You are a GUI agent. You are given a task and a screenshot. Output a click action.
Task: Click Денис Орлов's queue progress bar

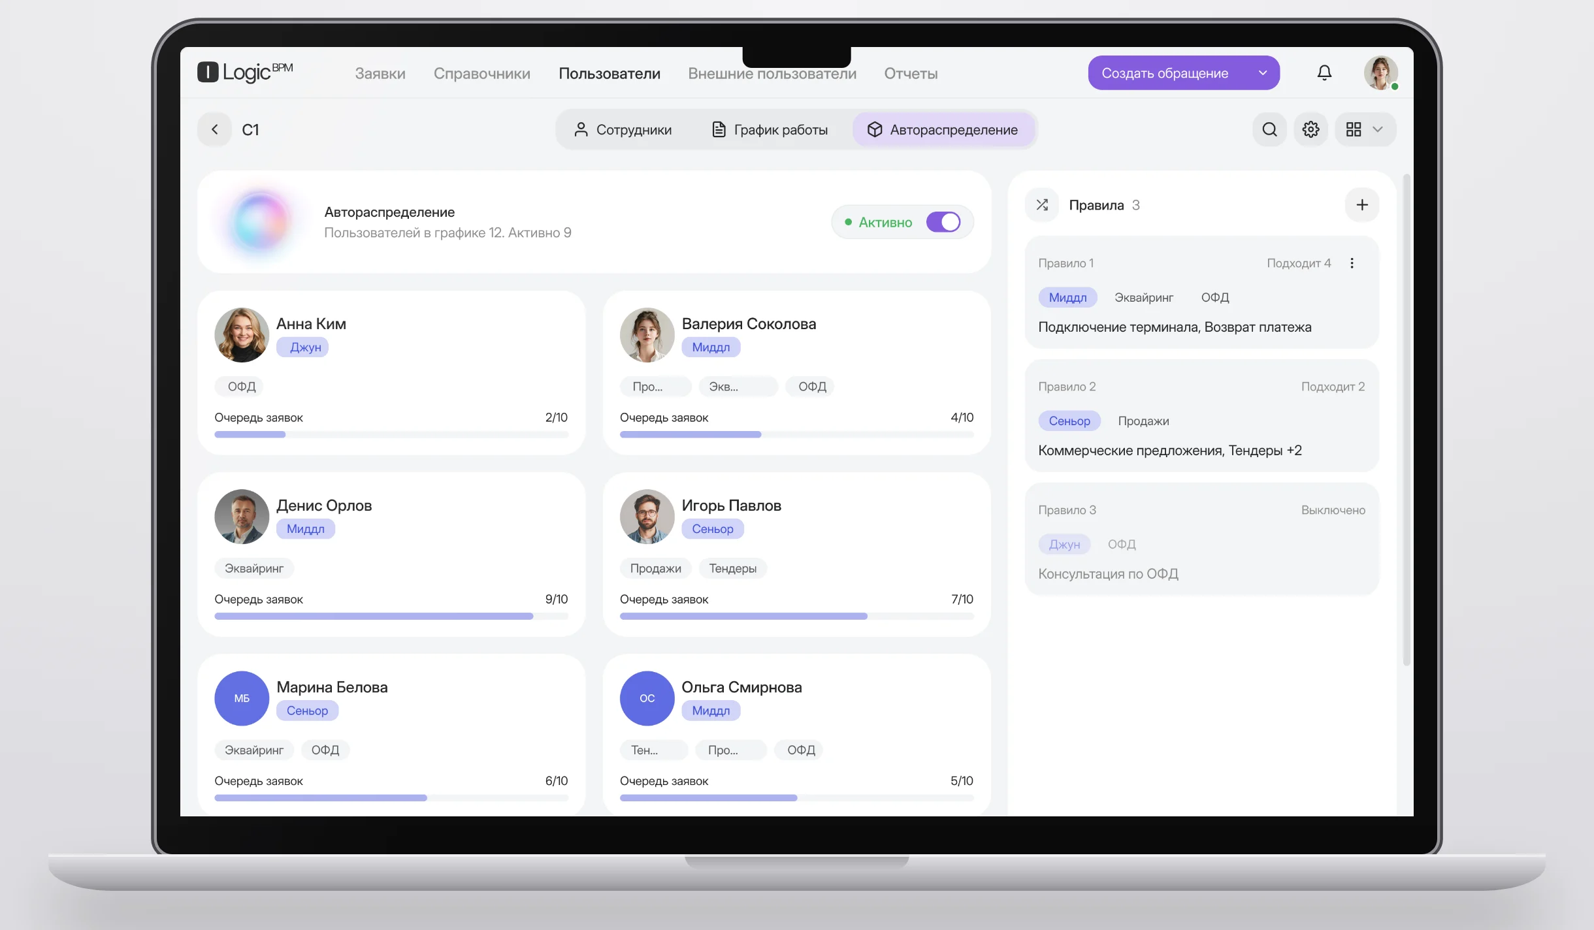click(391, 616)
